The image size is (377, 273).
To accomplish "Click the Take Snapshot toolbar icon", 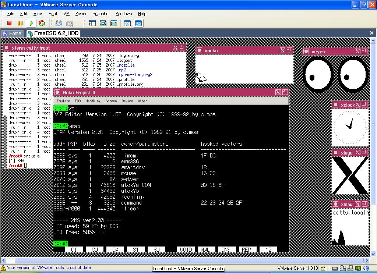I will click(x=59, y=23).
